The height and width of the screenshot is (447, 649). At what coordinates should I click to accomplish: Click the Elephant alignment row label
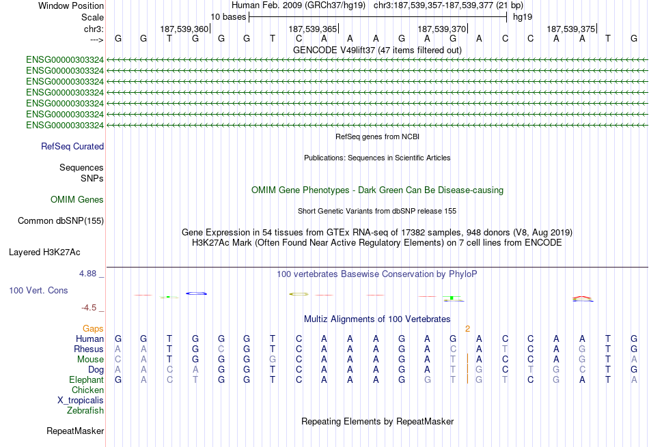[86, 380]
